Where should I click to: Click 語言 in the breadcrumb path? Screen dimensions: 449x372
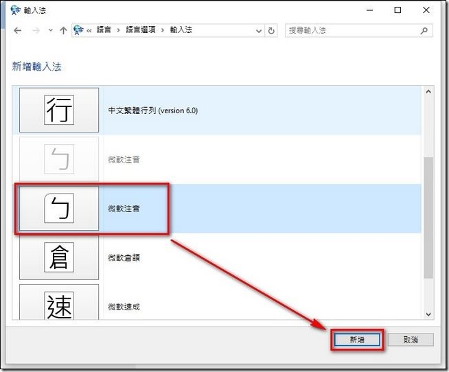[x=104, y=30]
